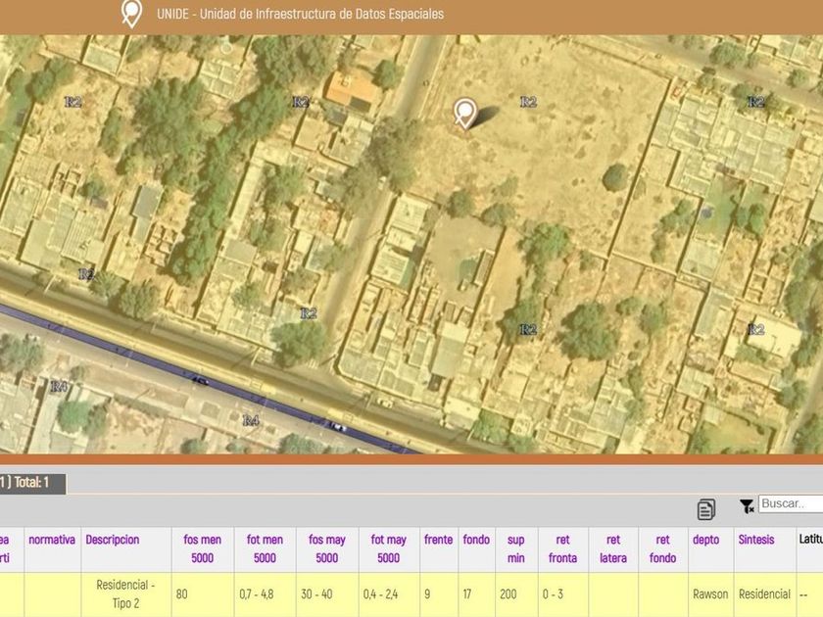
Task: Click the location marker pin on the map
Action: pyautogui.click(x=464, y=114)
